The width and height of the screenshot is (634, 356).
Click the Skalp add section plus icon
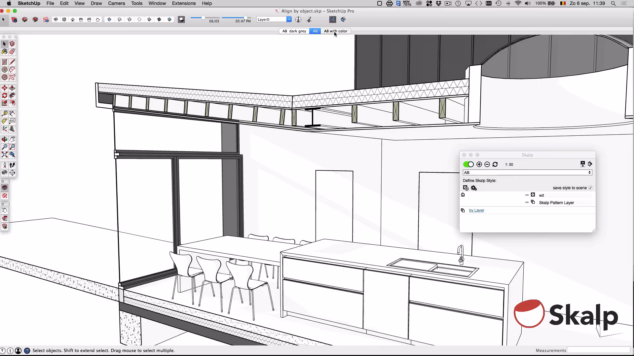pyautogui.click(x=479, y=164)
